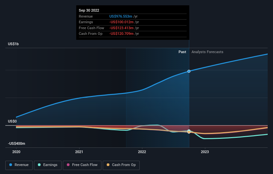Screen dimensions: 273x174
Task: Click the 2022 x-axis label
Action: tap(142, 152)
